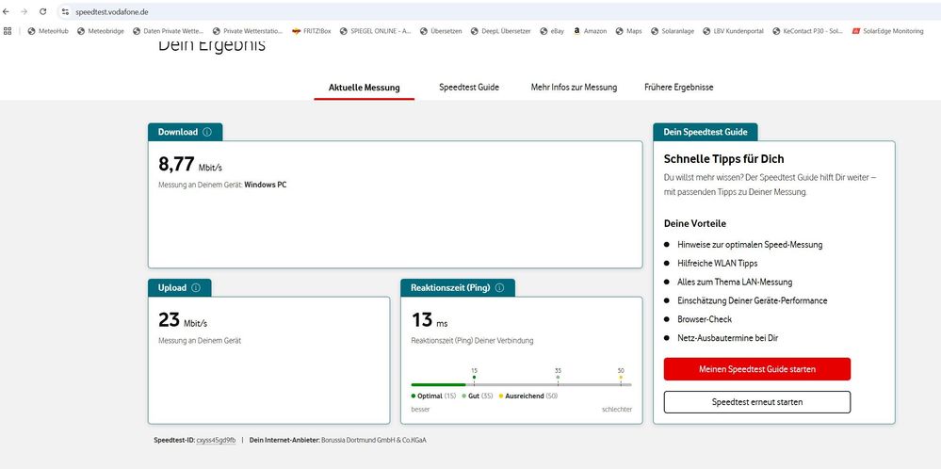The height and width of the screenshot is (469, 941).
Task: Click the Speedtest-ID cxyss45gd9fb link
Action: [216, 440]
